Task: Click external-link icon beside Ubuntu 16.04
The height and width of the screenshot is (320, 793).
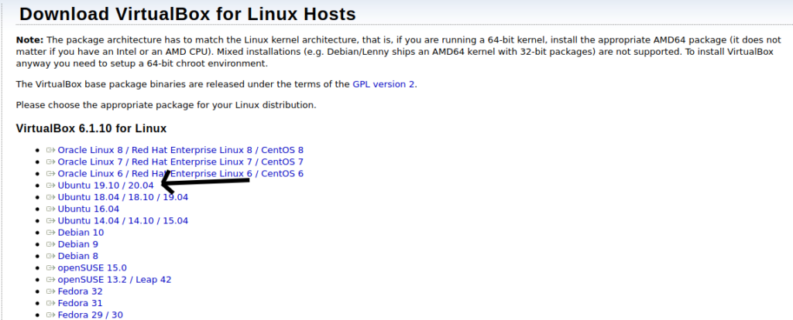Action: click(50, 209)
